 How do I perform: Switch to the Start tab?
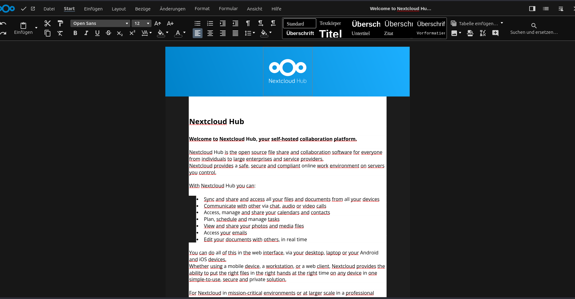pos(69,9)
